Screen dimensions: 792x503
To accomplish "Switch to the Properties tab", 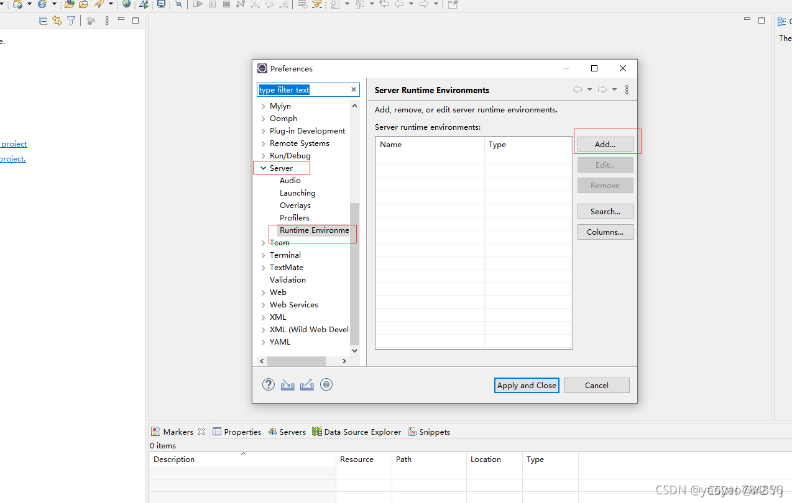I will [237, 432].
